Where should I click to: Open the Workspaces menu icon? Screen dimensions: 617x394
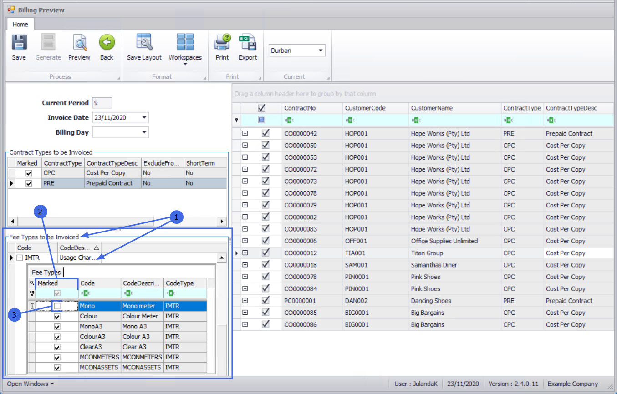[185, 43]
